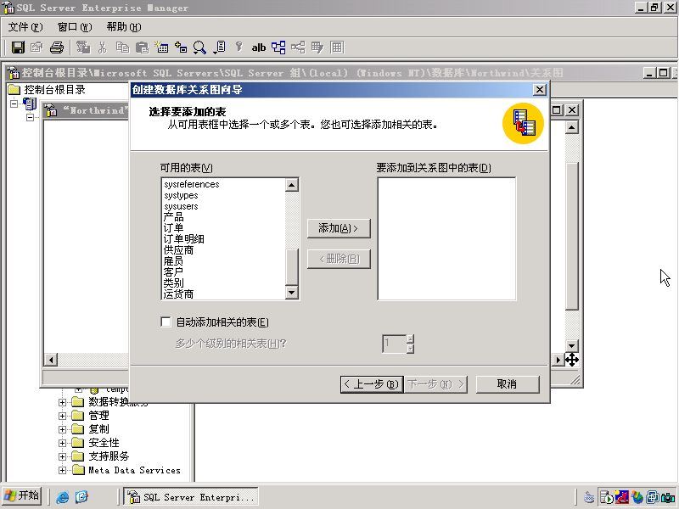Click the '开始' Start button
679x509 pixels.
(x=22, y=495)
